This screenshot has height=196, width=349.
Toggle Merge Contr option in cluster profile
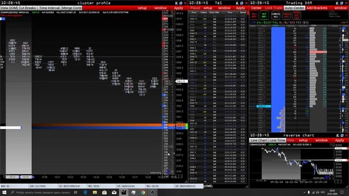pos(71,8)
